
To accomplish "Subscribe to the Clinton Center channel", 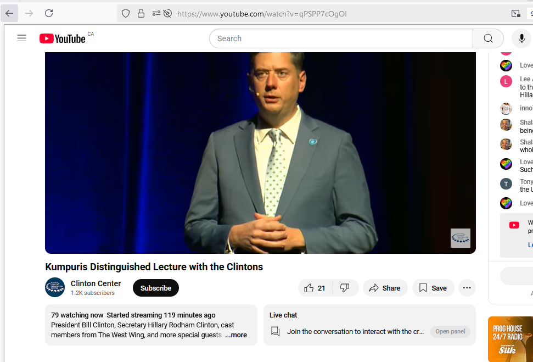I will 156,288.
